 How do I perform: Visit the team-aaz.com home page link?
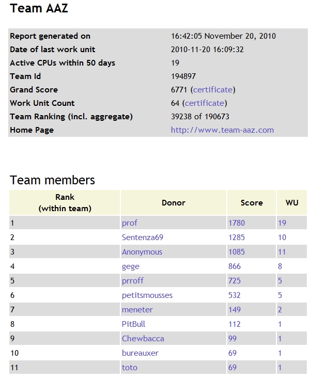pos(222,130)
